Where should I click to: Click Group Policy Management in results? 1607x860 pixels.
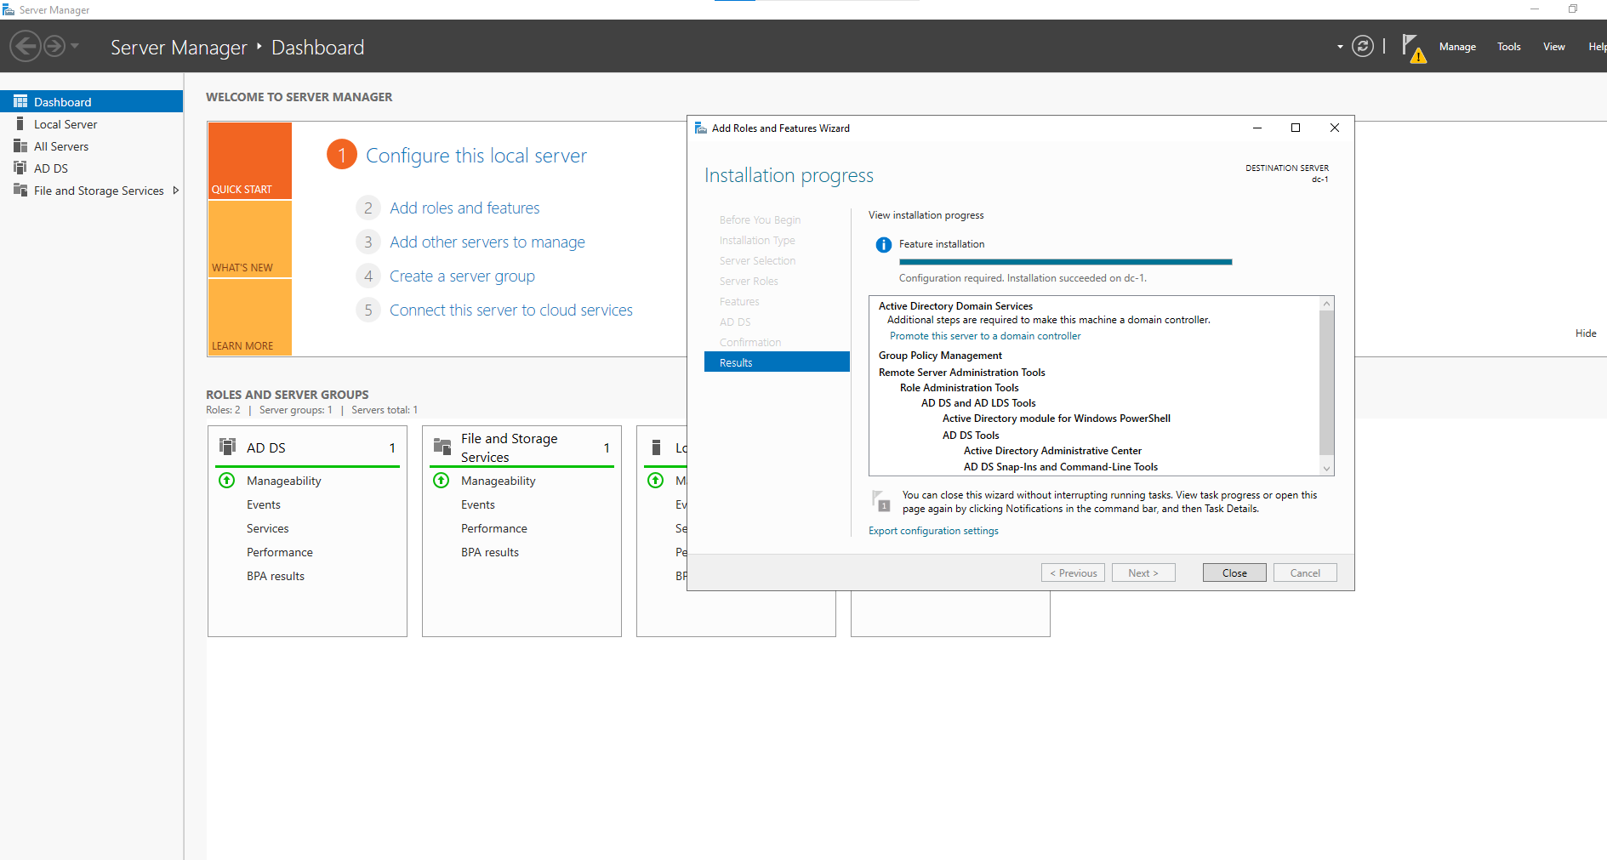(940, 356)
